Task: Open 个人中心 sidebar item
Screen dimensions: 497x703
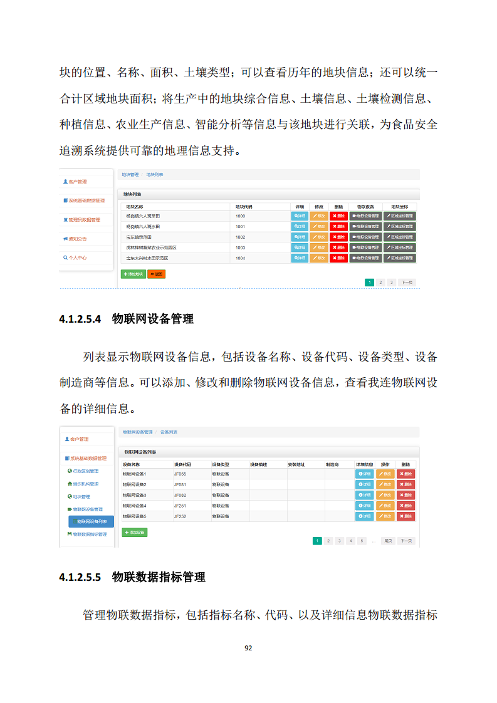Action: click(75, 258)
